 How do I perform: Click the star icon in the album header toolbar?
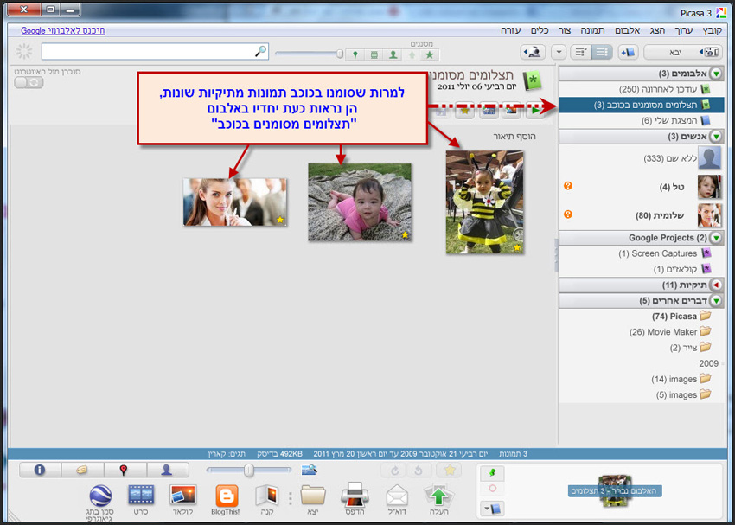(x=464, y=111)
